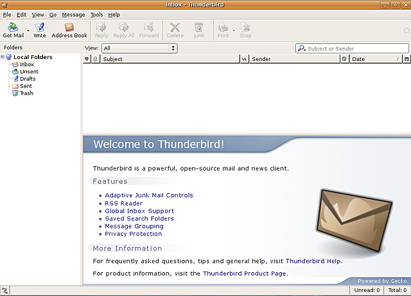Screen dimensions: 411x296
Task: Open the Message menu
Action: [x=73, y=15]
